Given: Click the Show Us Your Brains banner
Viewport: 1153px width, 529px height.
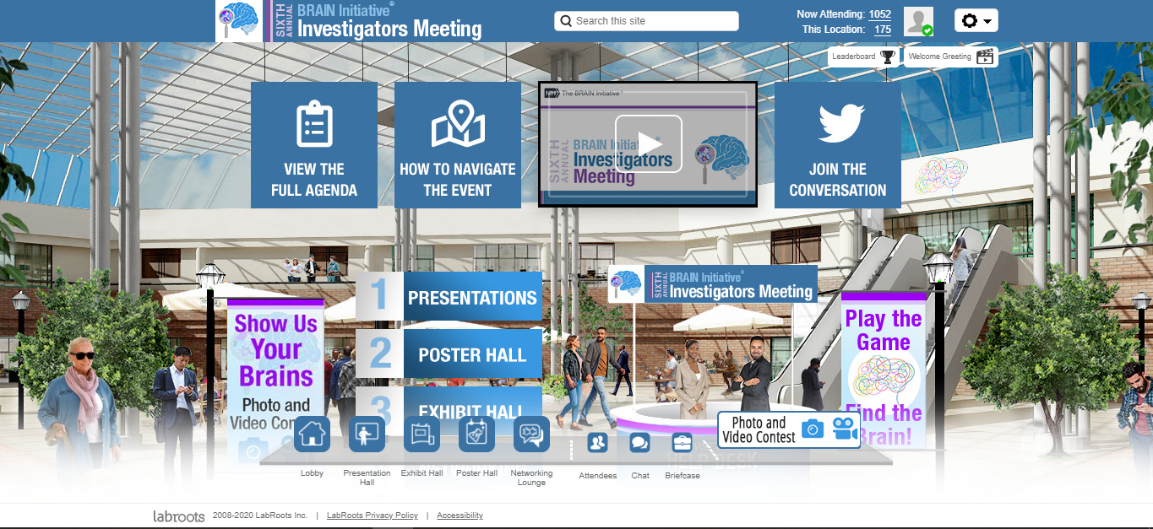Looking at the screenshot, I should [x=275, y=384].
